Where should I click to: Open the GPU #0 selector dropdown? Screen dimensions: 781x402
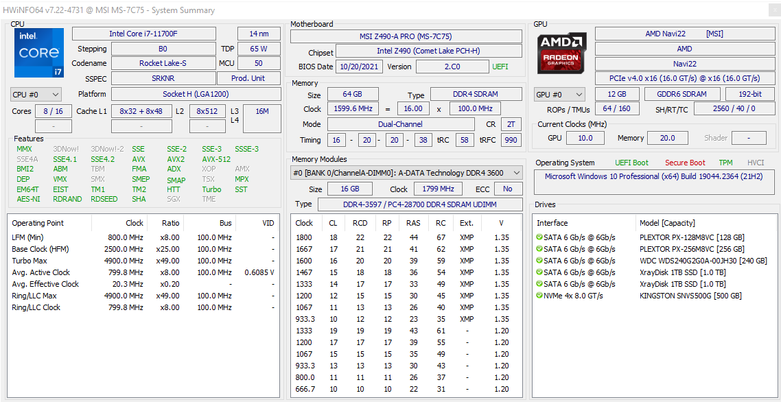coord(560,94)
